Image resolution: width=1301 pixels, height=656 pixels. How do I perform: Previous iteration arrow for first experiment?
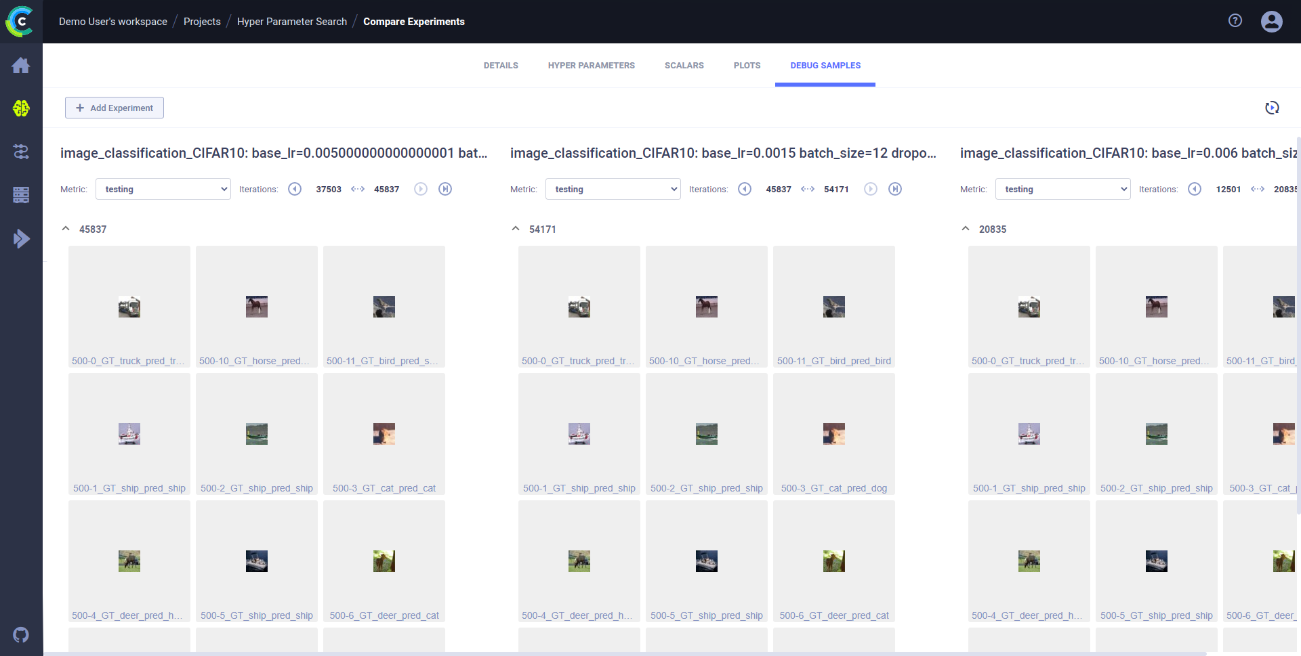(x=295, y=189)
